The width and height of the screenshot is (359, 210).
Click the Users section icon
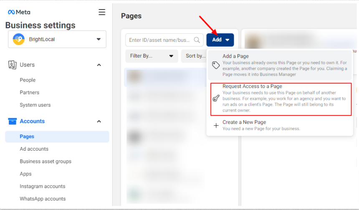click(13, 65)
